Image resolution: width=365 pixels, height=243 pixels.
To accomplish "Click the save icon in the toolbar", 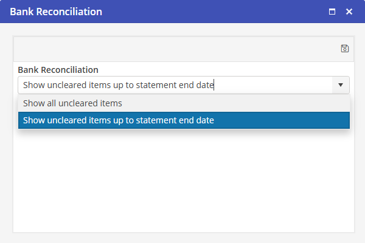I will pos(344,49).
